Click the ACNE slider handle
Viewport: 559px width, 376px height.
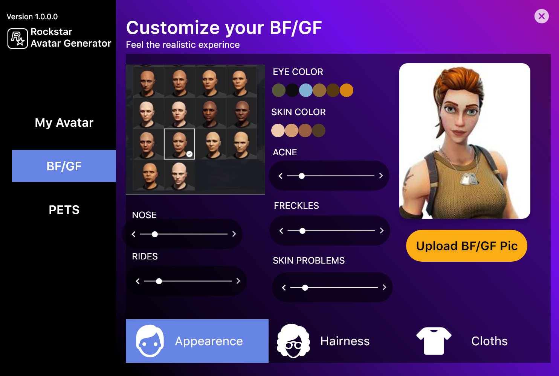coord(302,176)
